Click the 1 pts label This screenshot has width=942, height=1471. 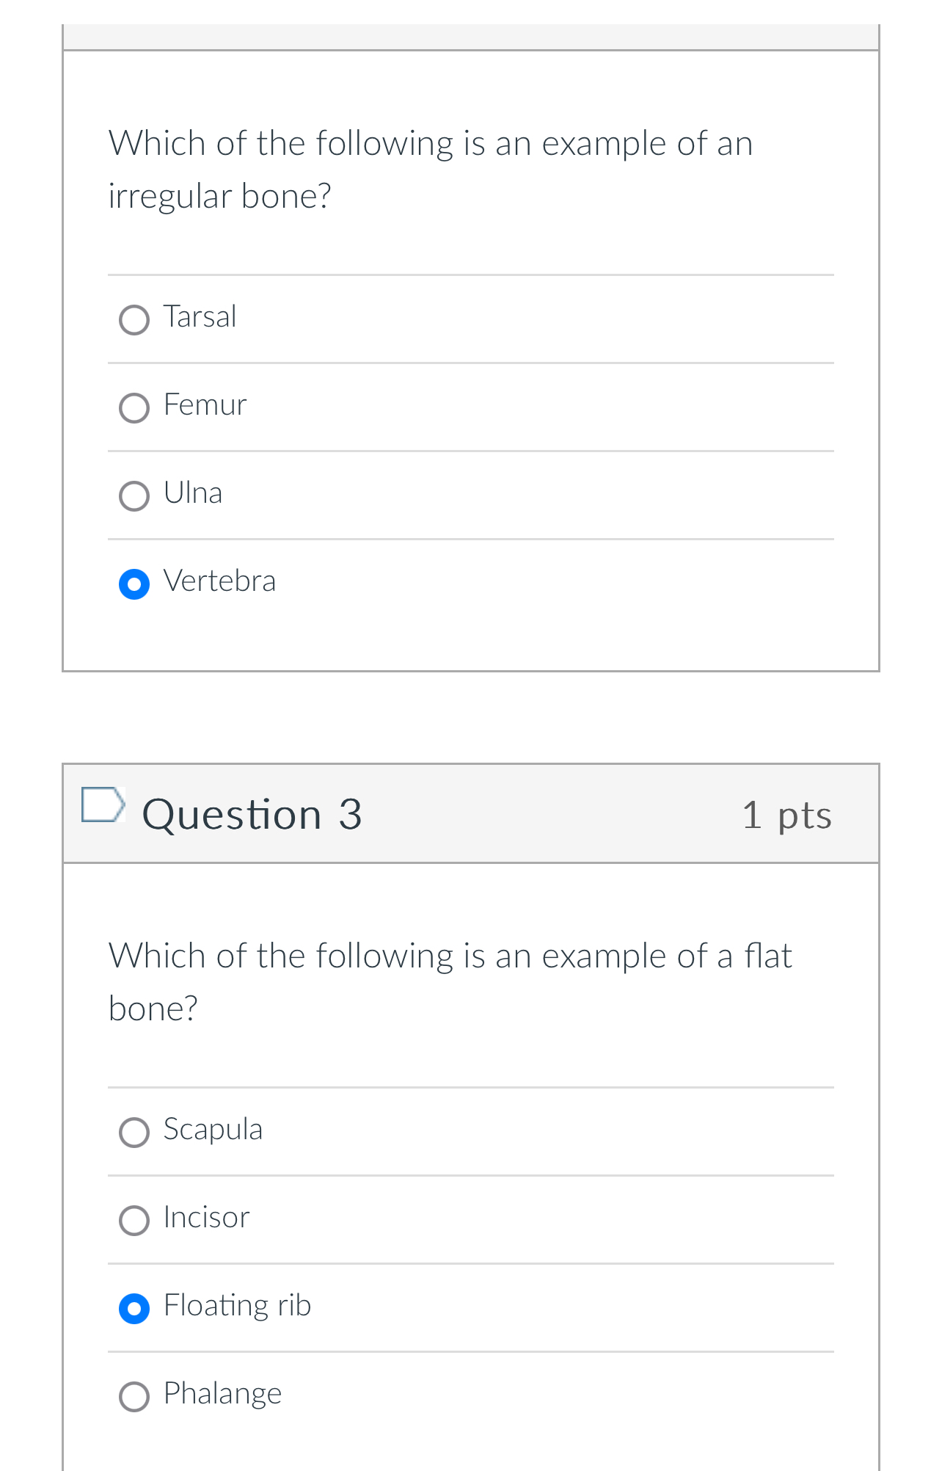(x=786, y=815)
